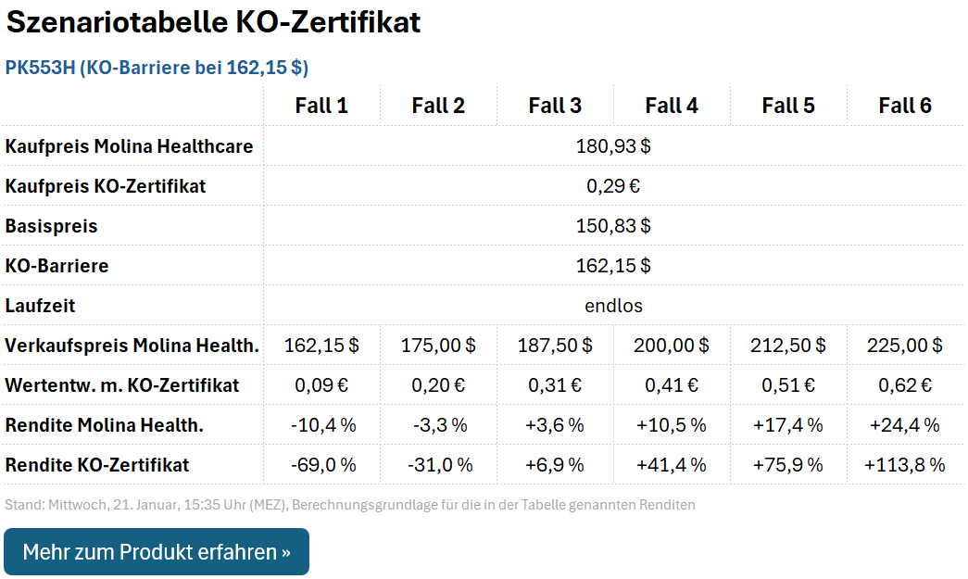
Task: Click the -10,4 % Rendite Molina cell
Action: coord(321,425)
